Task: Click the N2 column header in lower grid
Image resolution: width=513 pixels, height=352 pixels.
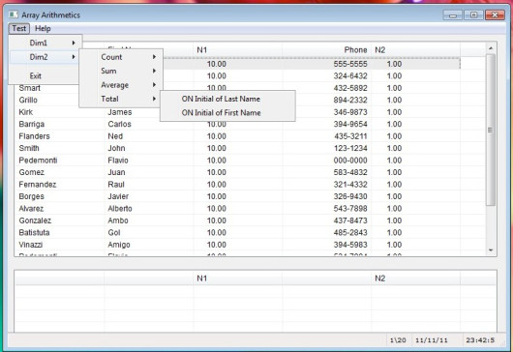Action: (415, 279)
